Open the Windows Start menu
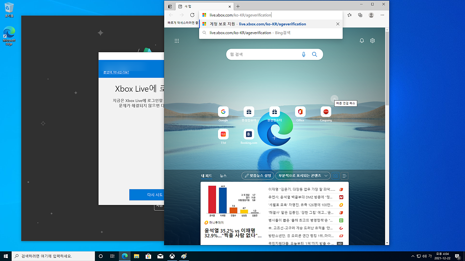465x261 pixels. (6, 256)
